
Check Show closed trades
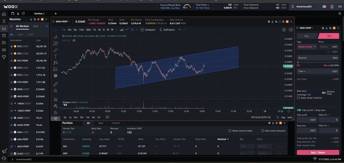[x=230, y=131]
